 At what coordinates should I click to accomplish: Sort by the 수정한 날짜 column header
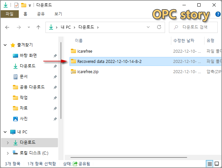184,41
